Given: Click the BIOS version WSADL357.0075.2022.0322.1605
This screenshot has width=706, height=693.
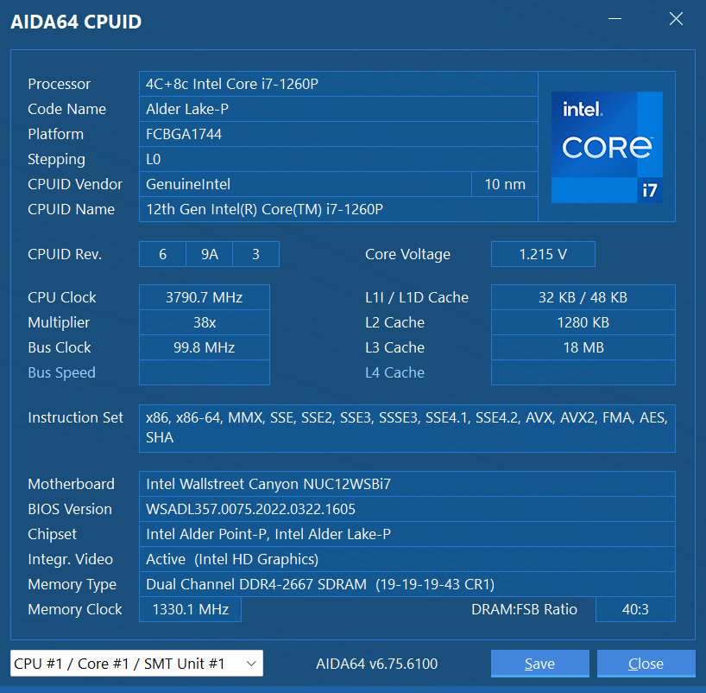Looking at the screenshot, I should coord(407,509).
